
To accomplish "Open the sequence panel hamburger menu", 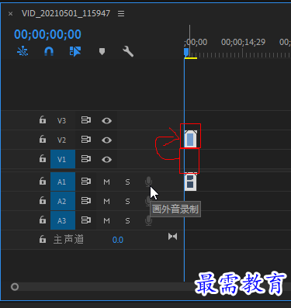I will pyautogui.click(x=121, y=13).
